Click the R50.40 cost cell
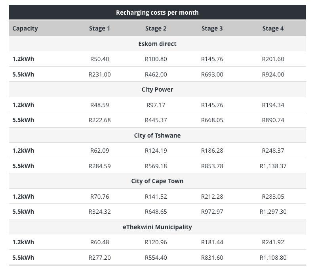The width and height of the screenshot is (316, 274). [x=99, y=59]
